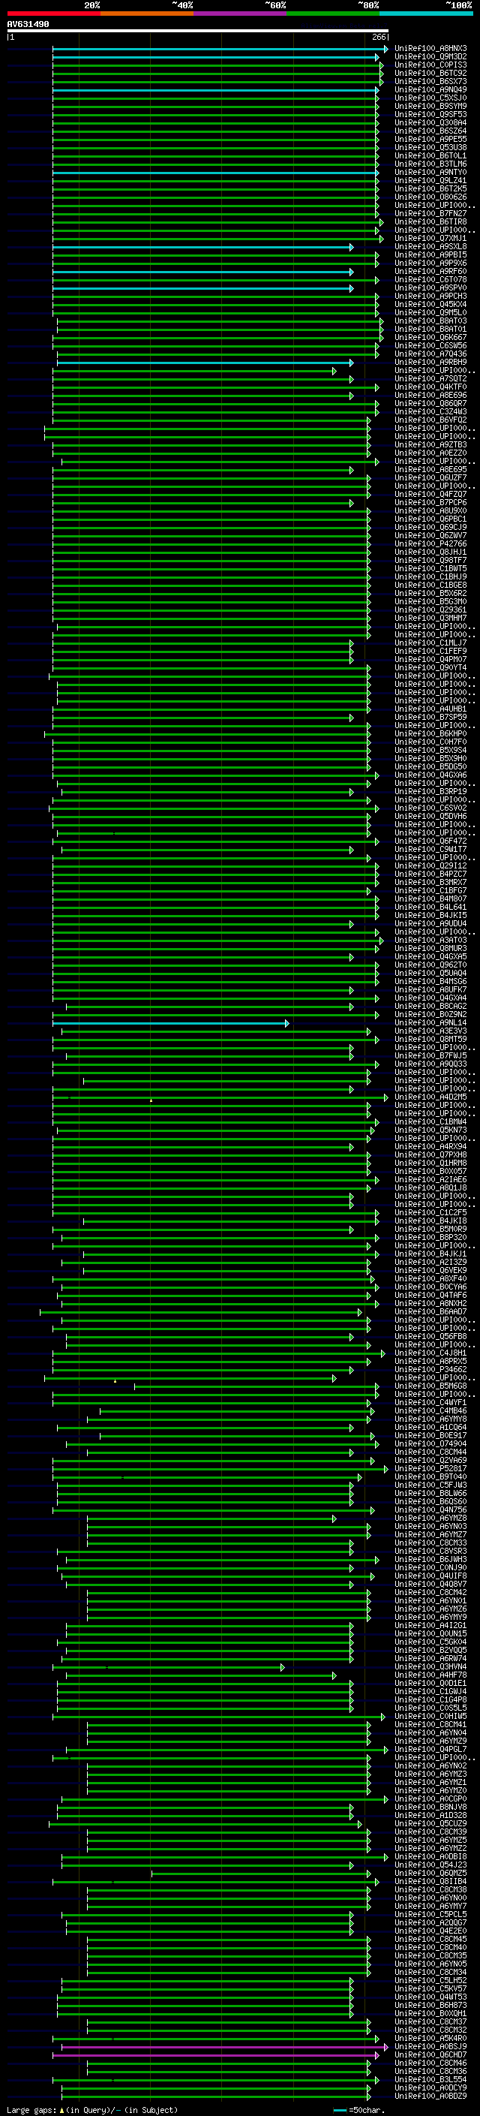Screen dimensions: 480x2116
Task: Select hit label UniRef100_B3TLM6
Action: pos(430,164)
